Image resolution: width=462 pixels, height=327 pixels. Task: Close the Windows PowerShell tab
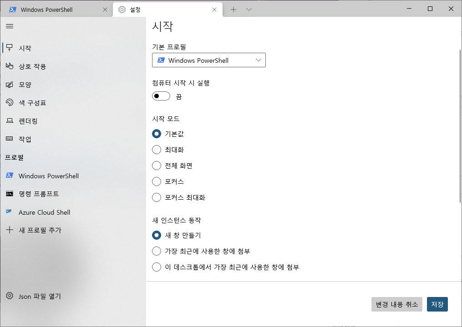[105, 10]
